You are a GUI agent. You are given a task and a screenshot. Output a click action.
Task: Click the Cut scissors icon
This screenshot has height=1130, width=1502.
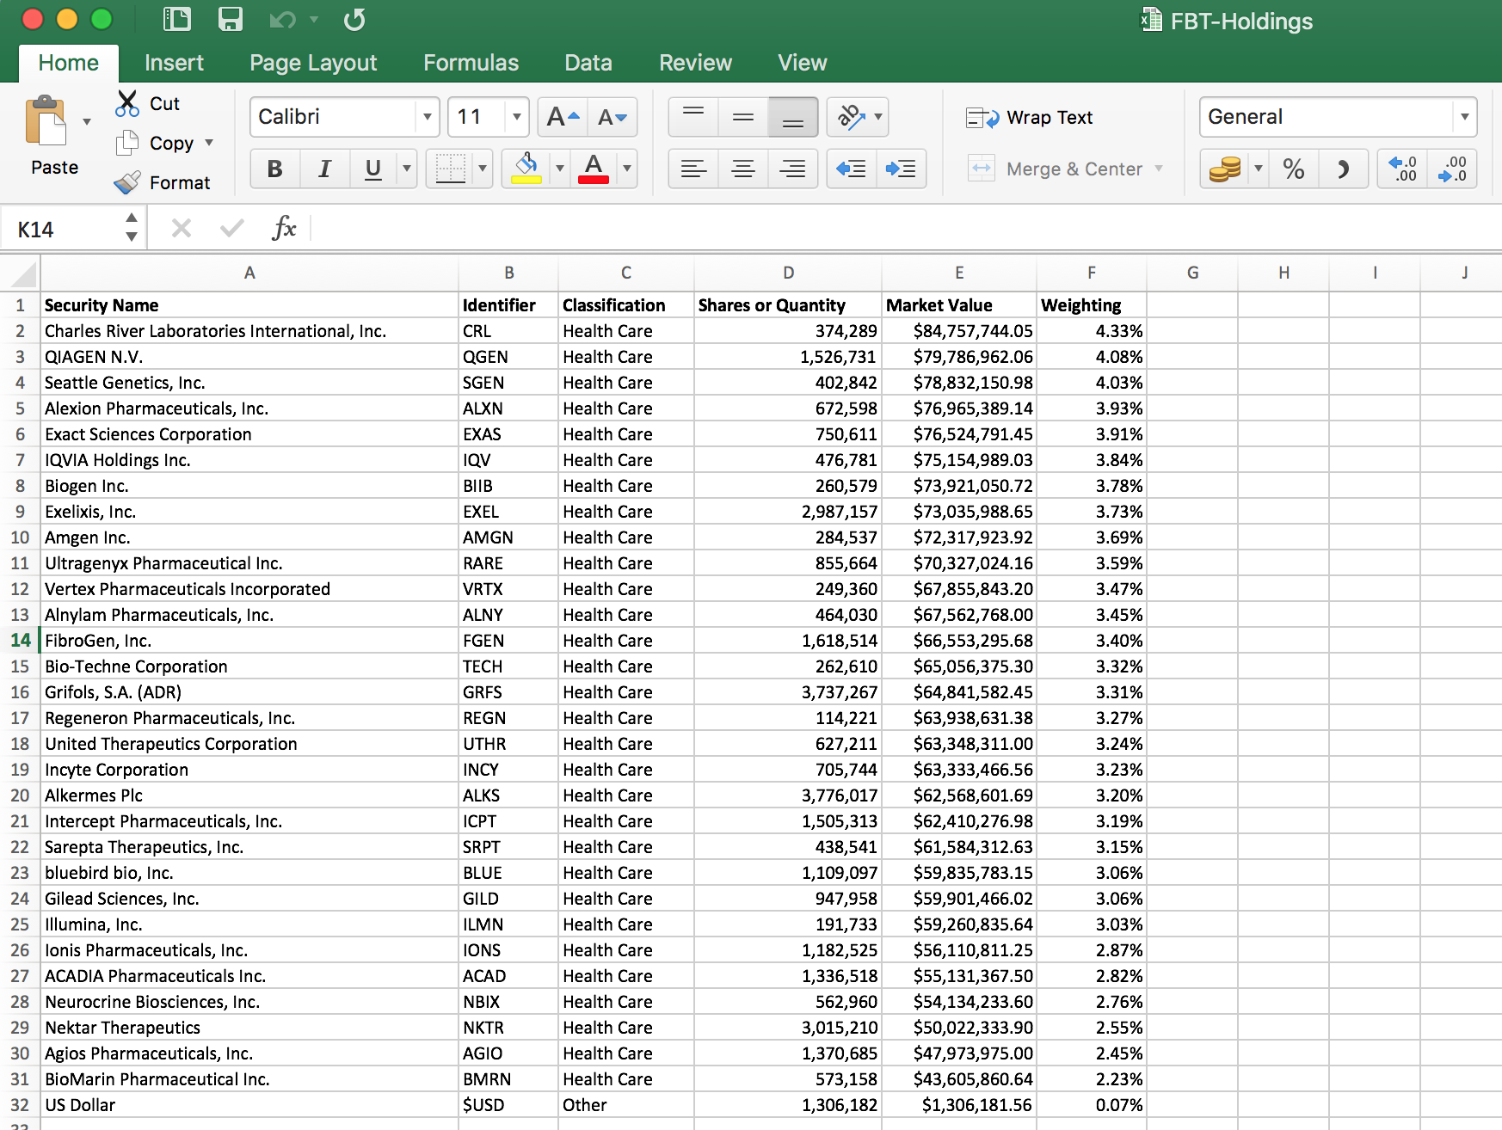127,103
